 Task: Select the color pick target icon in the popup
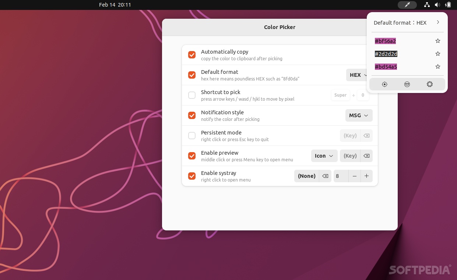(x=384, y=84)
